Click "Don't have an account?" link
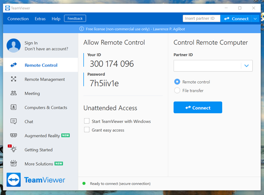 point(46,49)
